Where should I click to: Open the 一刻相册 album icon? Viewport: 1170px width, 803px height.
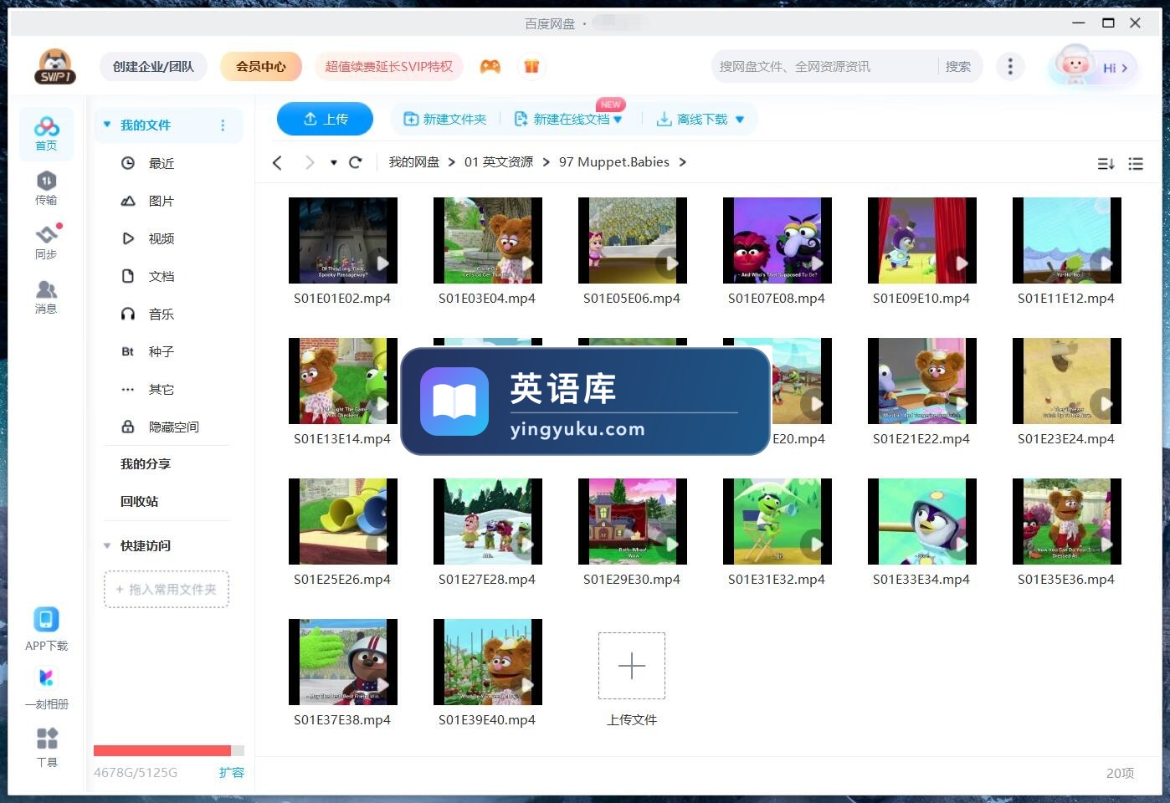[46, 678]
